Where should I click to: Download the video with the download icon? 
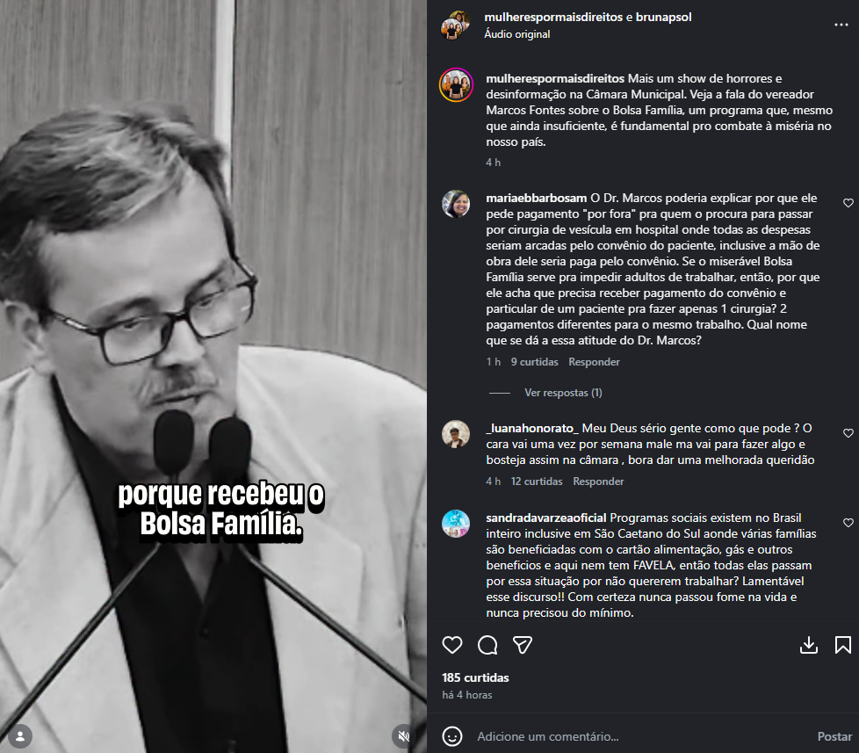(x=809, y=645)
